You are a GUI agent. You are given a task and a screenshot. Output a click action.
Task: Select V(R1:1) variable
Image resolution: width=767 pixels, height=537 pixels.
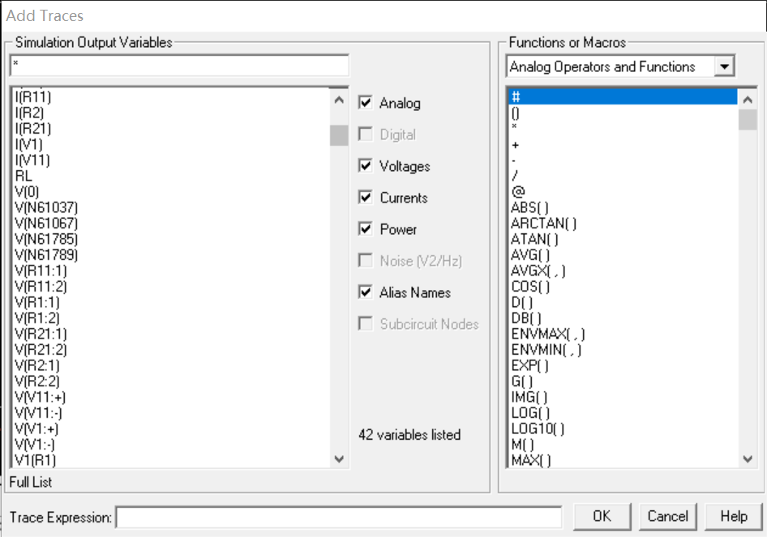tap(37, 302)
